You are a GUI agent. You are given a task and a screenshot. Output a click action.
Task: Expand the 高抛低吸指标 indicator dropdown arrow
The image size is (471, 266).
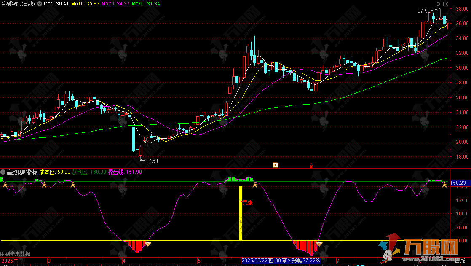point(3,172)
